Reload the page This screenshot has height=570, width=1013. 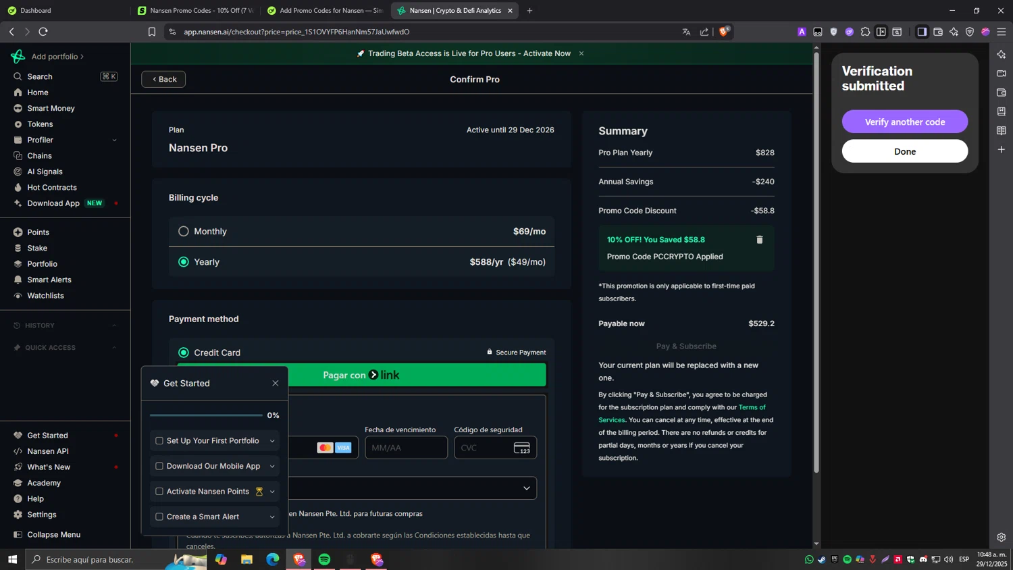coord(43,32)
